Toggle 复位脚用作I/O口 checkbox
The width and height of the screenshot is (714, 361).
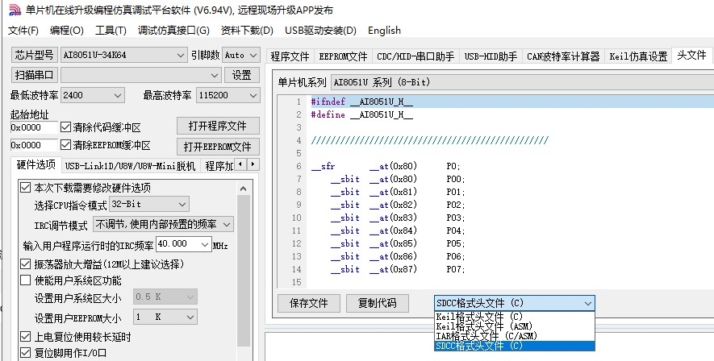26,352
